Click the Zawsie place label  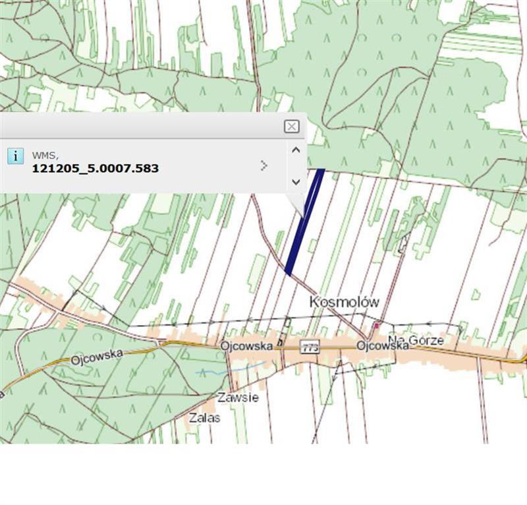coord(238,398)
